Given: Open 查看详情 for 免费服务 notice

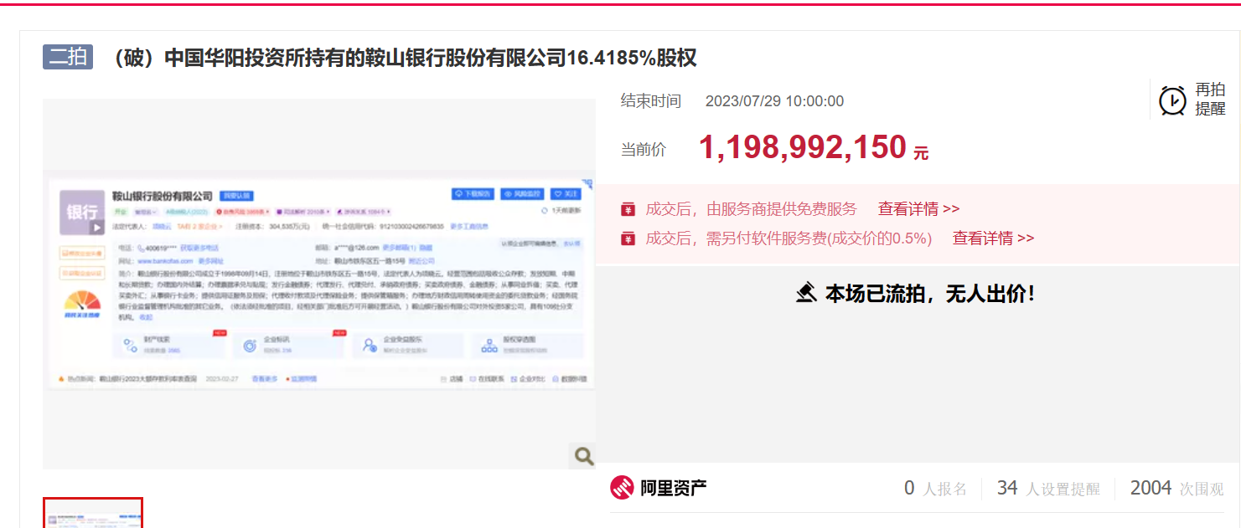Looking at the screenshot, I should [x=918, y=209].
